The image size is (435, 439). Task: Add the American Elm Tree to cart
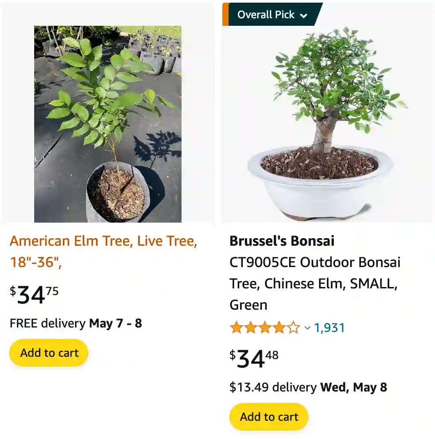coord(48,352)
